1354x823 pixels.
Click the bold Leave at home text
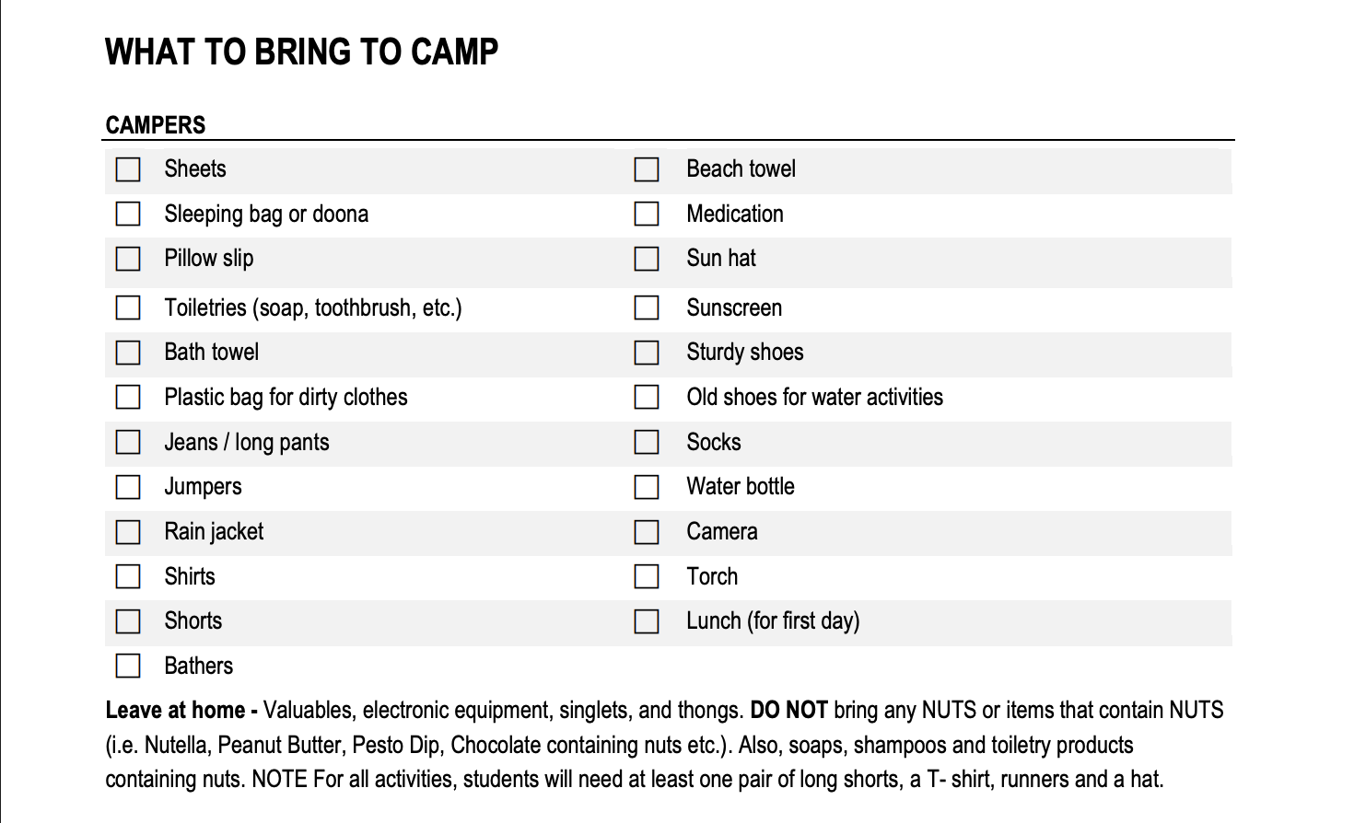pyautogui.click(x=175, y=711)
